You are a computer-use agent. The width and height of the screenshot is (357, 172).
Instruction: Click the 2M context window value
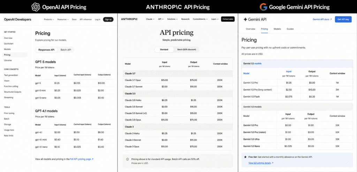click(x=337, y=90)
